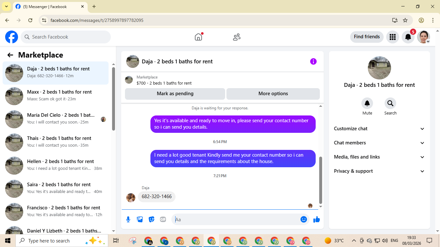Select the 682-320-1466 message bubble
The width and height of the screenshot is (440, 247).
(157, 197)
